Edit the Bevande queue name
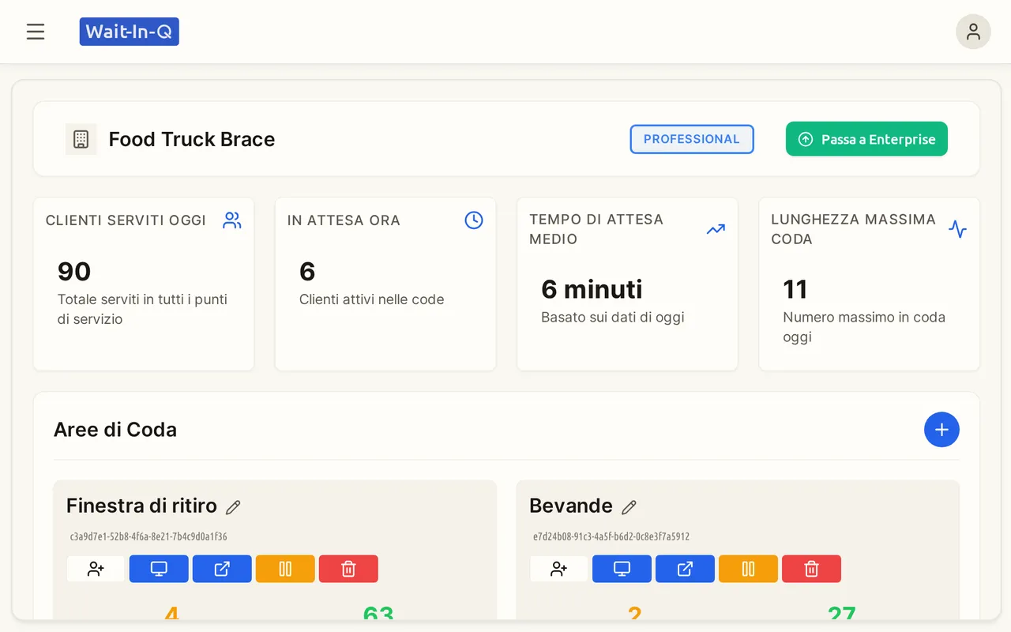 click(x=629, y=507)
